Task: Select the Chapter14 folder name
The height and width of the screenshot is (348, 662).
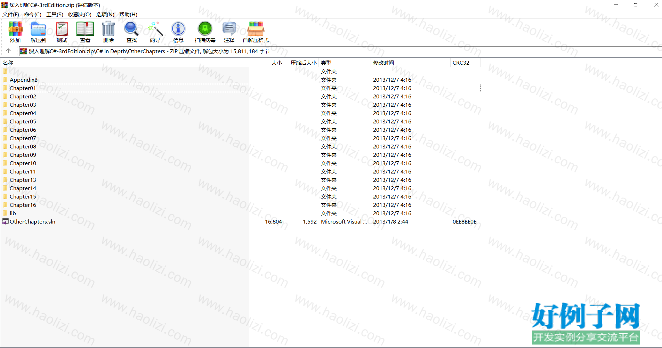Action: (23, 188)
